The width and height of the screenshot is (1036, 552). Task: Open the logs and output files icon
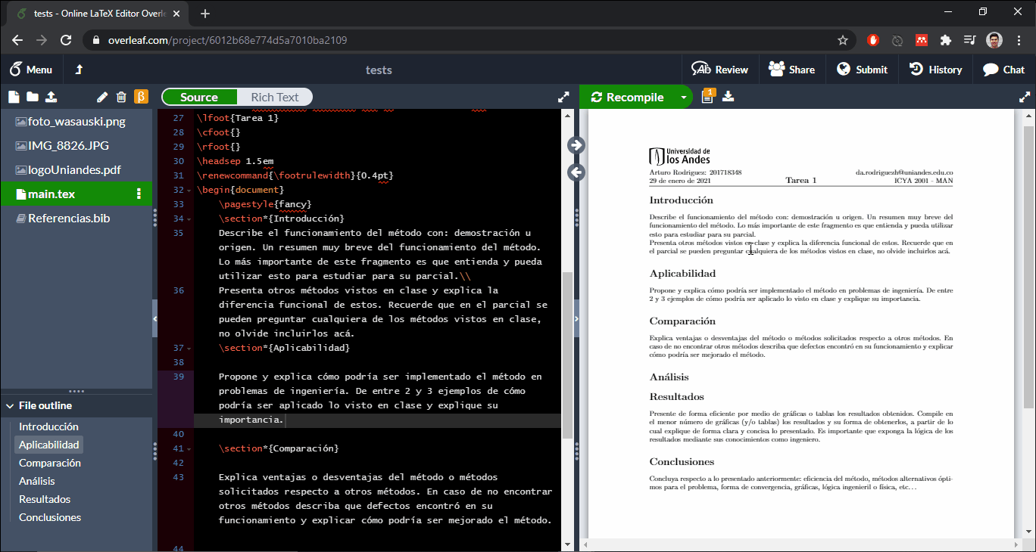coord(707,96)
